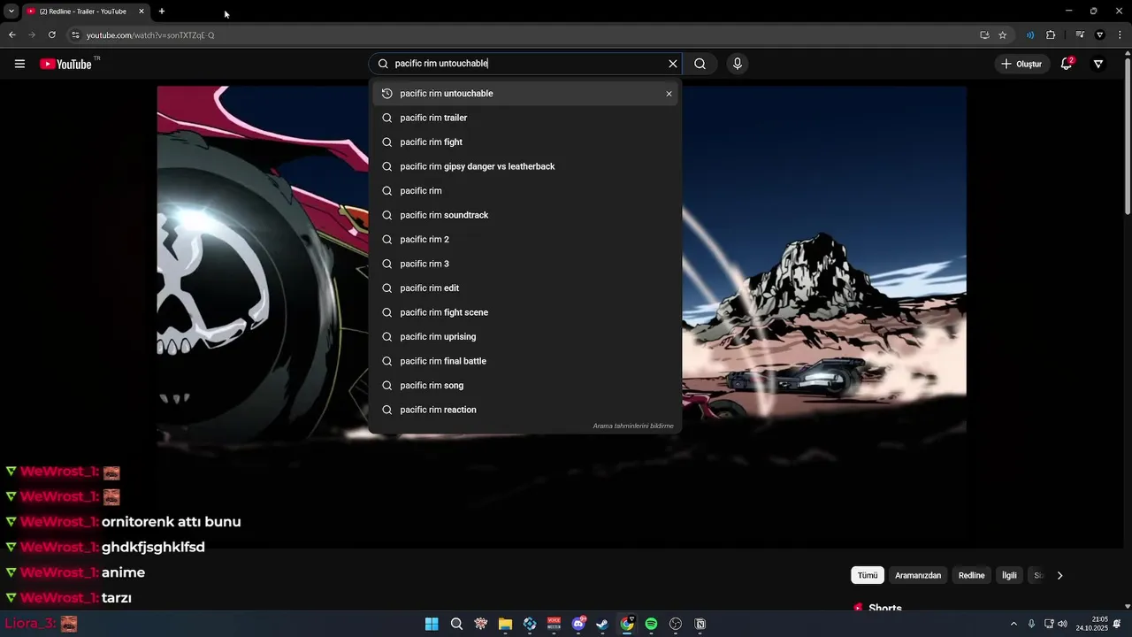This screenshot has width=1132, height=637.
Task: Clear the search box with the X
Action: tap(673, 64)
